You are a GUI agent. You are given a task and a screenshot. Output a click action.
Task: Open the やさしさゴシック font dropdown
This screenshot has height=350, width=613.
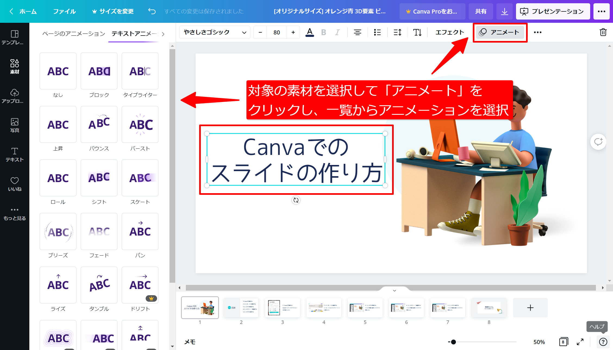click(215, 32)
